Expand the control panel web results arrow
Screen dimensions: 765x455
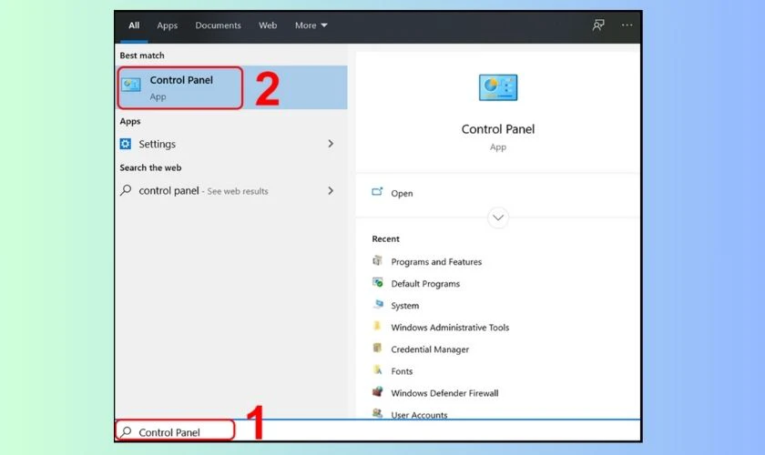click(x=331, y=191)
